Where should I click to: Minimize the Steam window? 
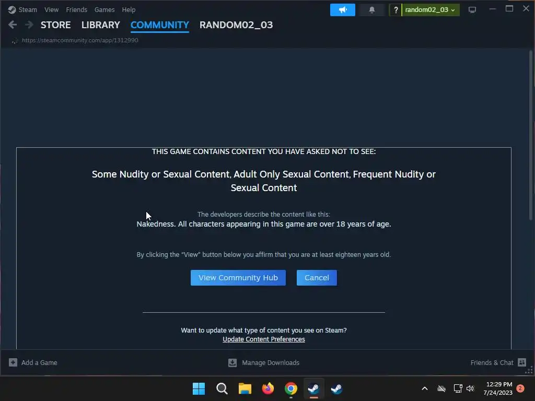[x=492, y=9]
